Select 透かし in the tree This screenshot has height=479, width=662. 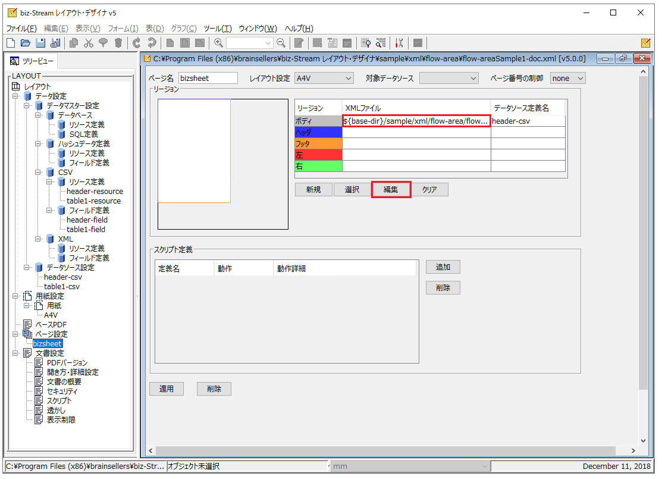[56, 410]
